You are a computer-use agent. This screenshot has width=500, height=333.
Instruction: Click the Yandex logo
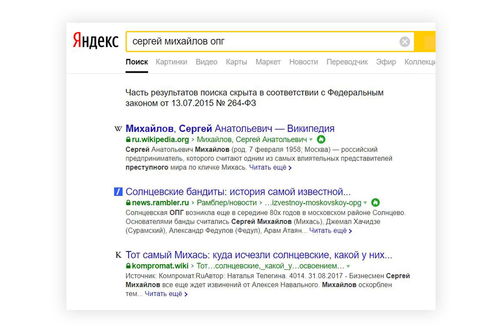95,41
